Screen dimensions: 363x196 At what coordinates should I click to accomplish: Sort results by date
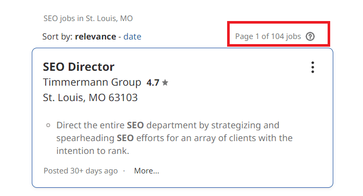coord(132,36)
